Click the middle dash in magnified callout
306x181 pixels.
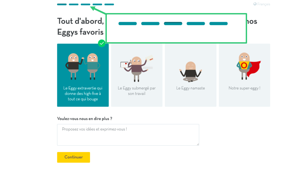pyautogui.click(x=173, y=24)
